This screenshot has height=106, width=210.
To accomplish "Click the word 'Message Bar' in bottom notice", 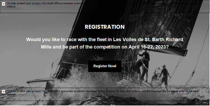I will (159, 91).
